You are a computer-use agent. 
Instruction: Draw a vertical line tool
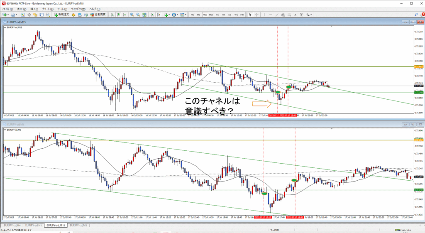tap(264, 15)
